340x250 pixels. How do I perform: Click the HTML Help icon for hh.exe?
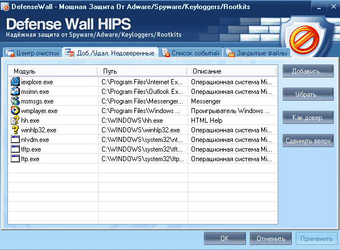pos(15,120)
